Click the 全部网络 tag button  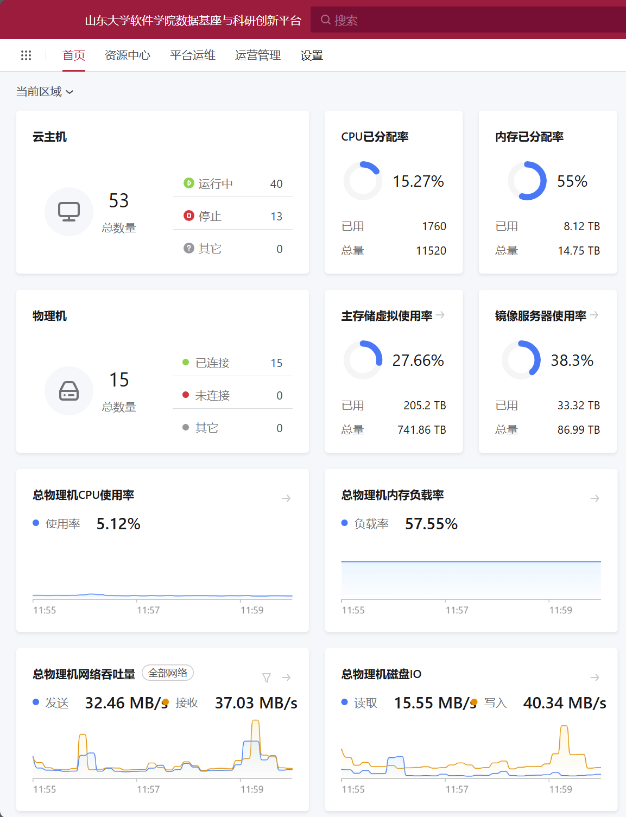coord(168,673)
